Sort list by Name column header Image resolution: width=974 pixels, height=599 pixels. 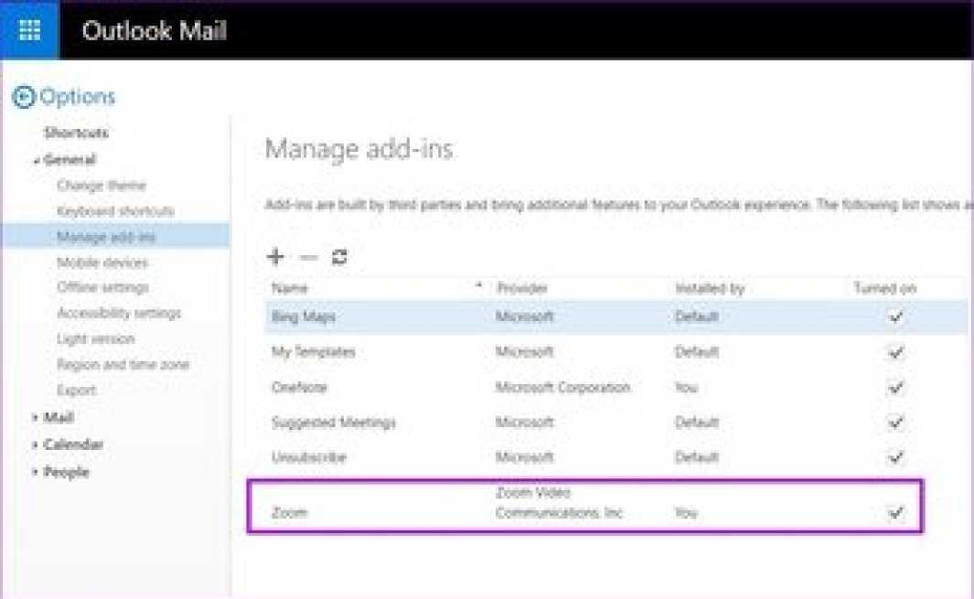click(x=290, y=288)
